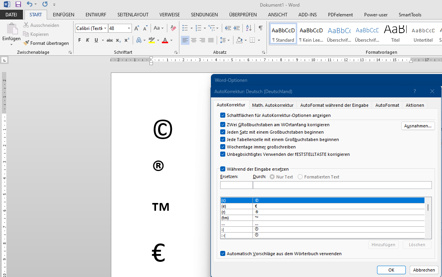Image resolution: width=442 pixels, height=277 pixels.
Task: Cancel the dialog with Abbrechen
Action: (424, 270)
